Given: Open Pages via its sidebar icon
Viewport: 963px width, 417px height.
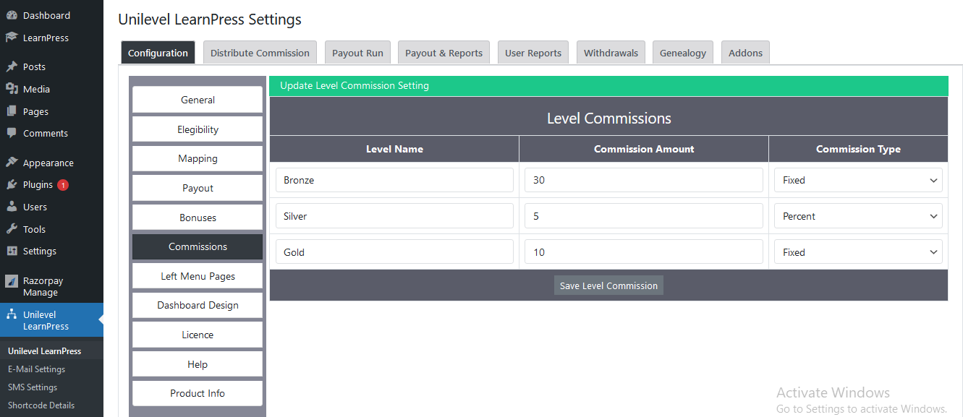Looking at the screenshot, I should point(14,111).
